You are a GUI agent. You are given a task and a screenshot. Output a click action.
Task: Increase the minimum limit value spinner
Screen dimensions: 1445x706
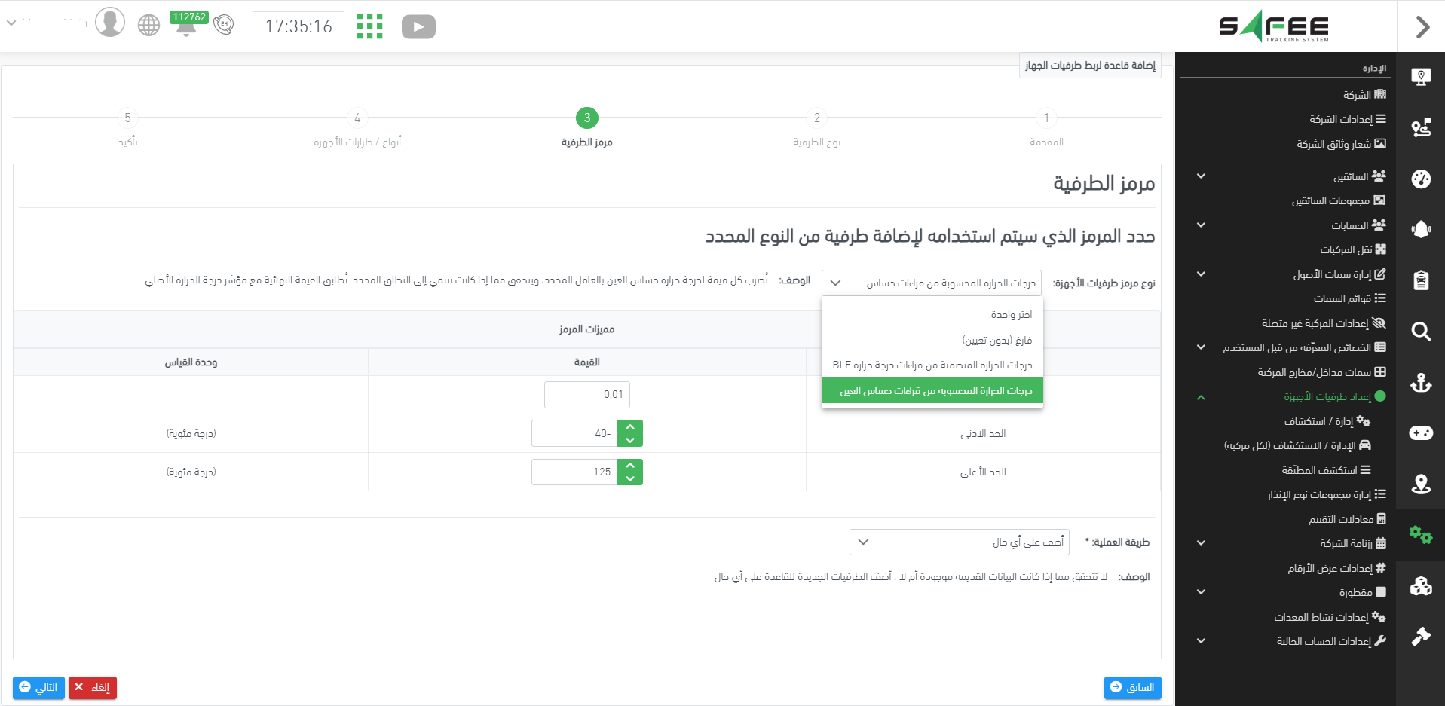[x=630, y=427]
